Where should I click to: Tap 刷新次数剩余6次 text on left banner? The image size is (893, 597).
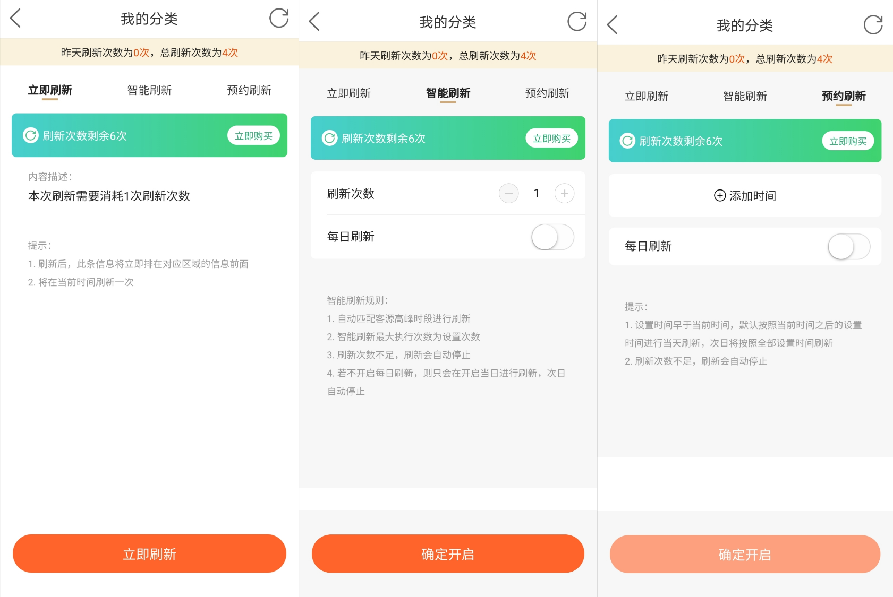[85, 136]
